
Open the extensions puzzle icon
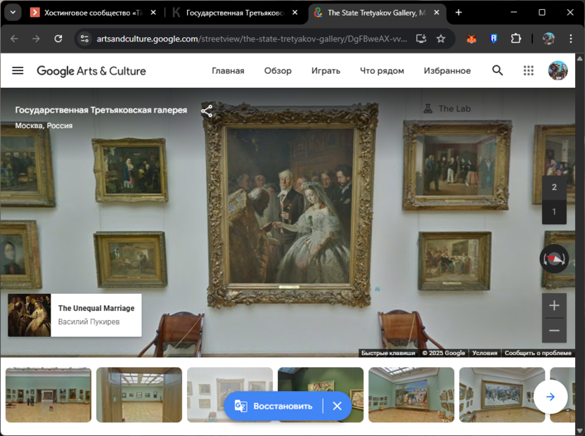(515, 39)
